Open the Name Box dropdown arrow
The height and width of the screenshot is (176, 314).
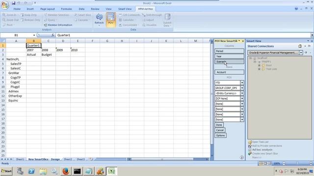click(34, 35)
